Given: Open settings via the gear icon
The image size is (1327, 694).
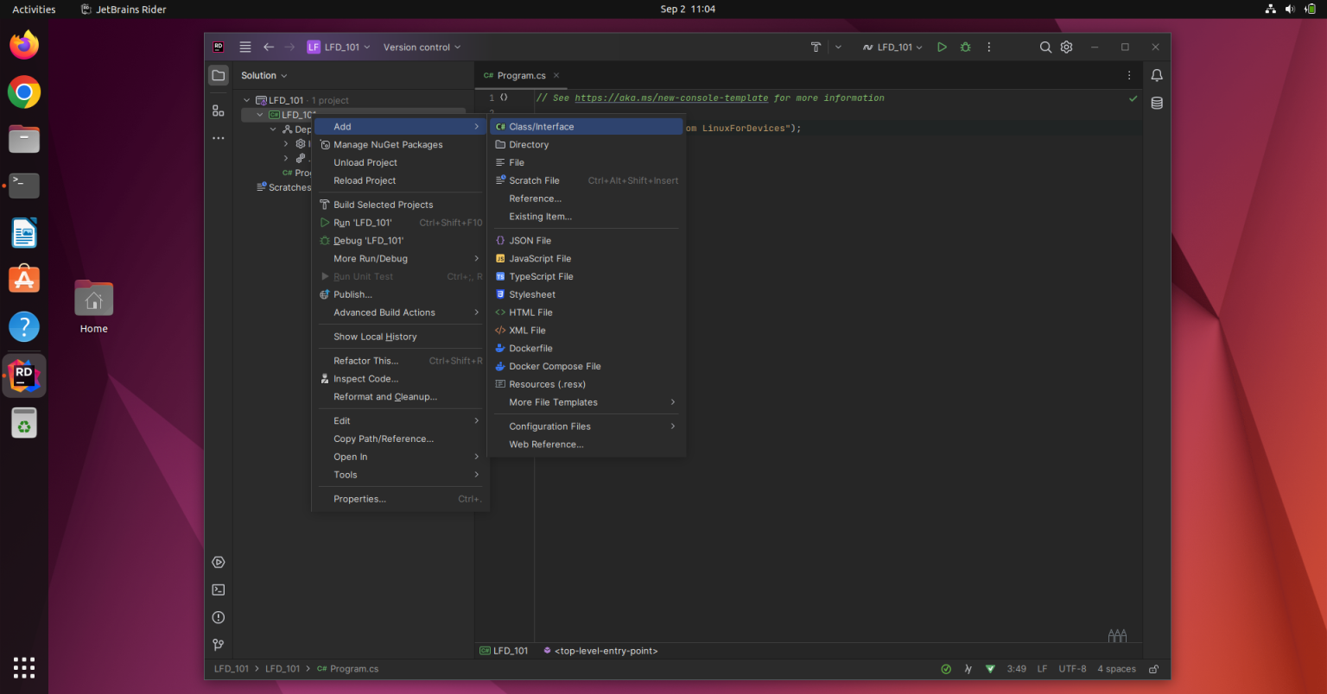Looking at the screenshot, I should click(1066, 47).
